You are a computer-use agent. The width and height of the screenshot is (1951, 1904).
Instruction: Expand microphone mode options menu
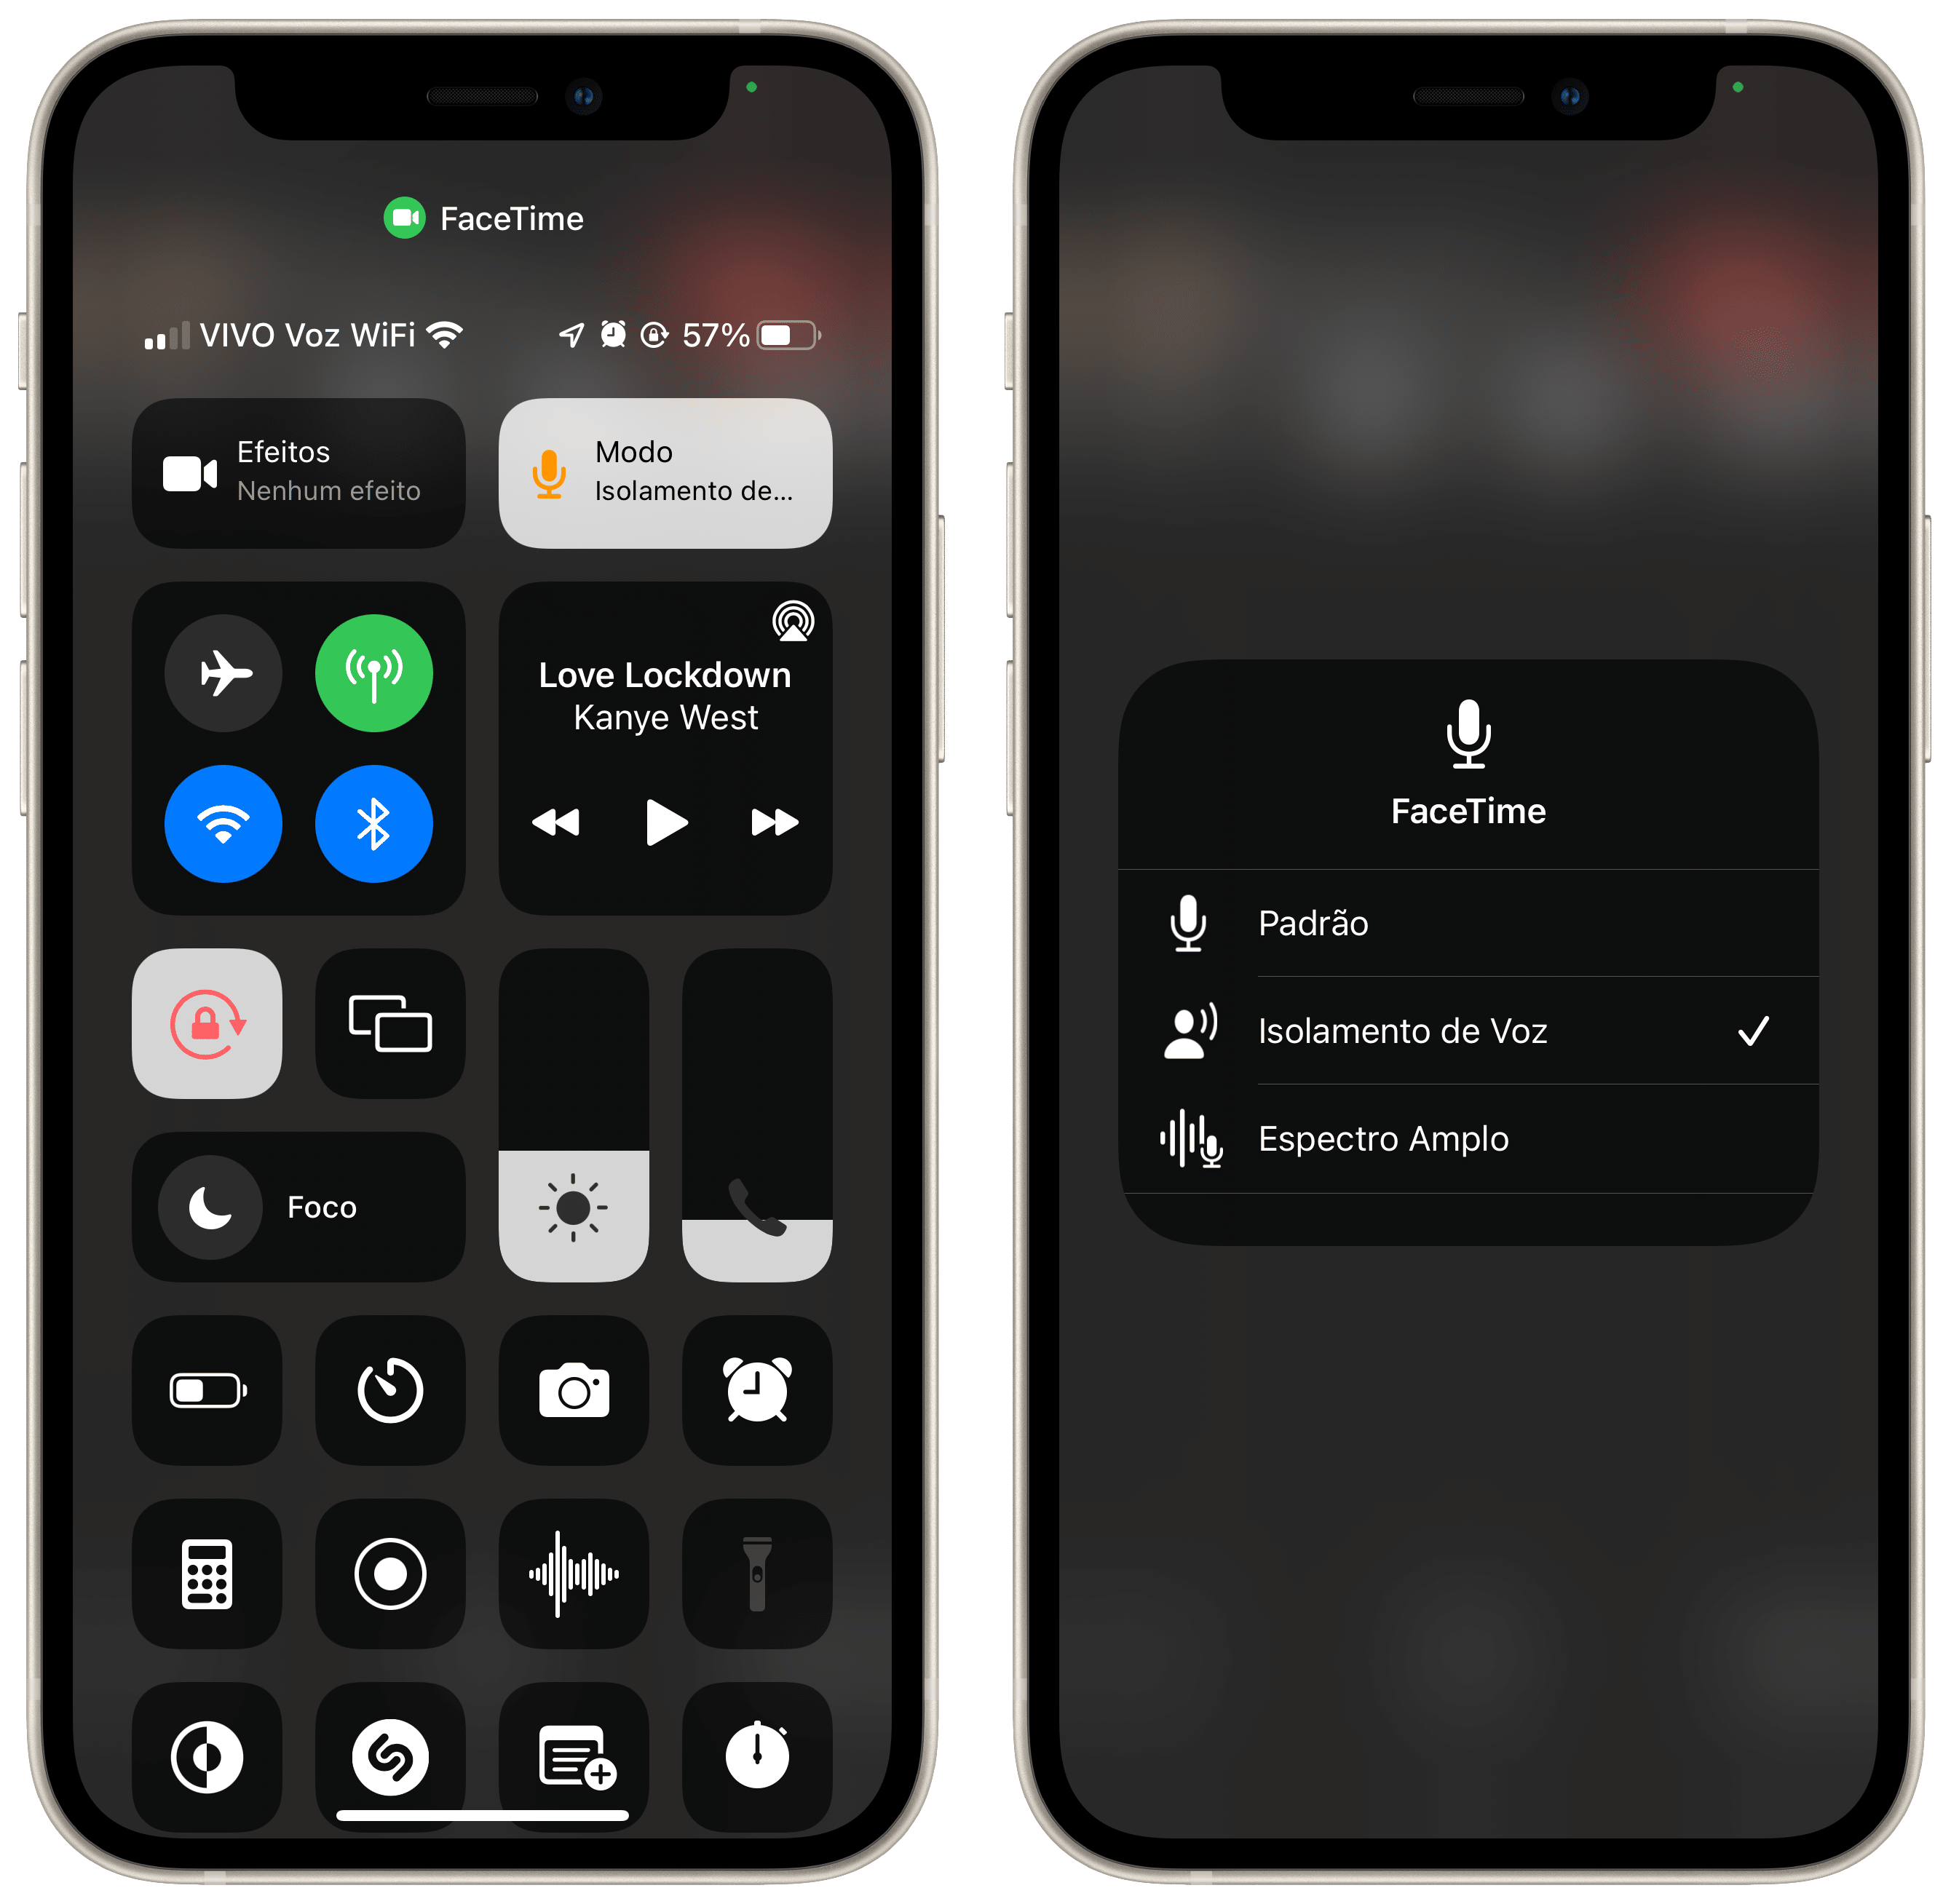pos(685,457)
